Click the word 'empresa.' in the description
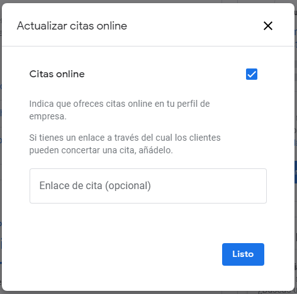The width and height of the screenshot is (297, 294). point(48,116)
